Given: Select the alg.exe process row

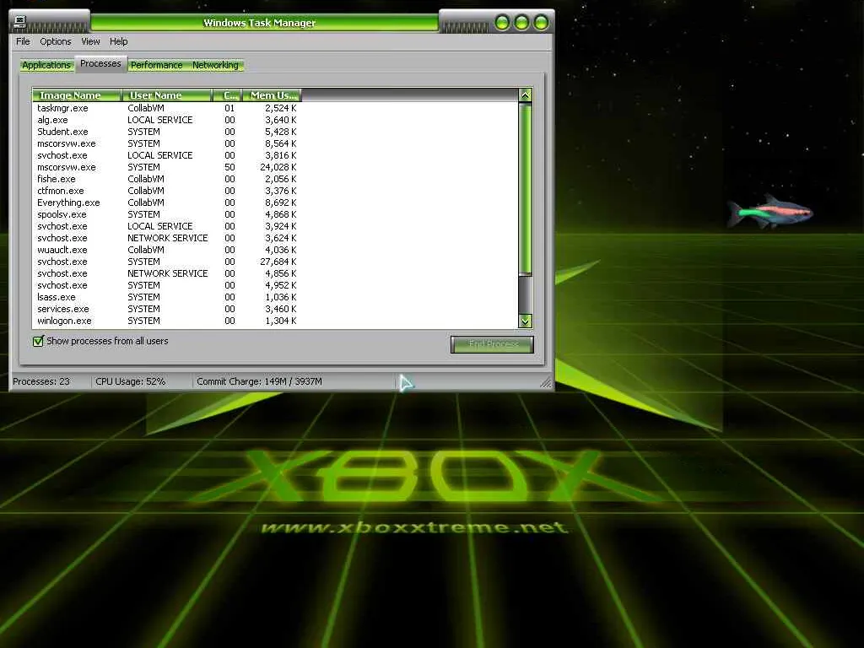Looking at the screenshot, I should (166, 120).
